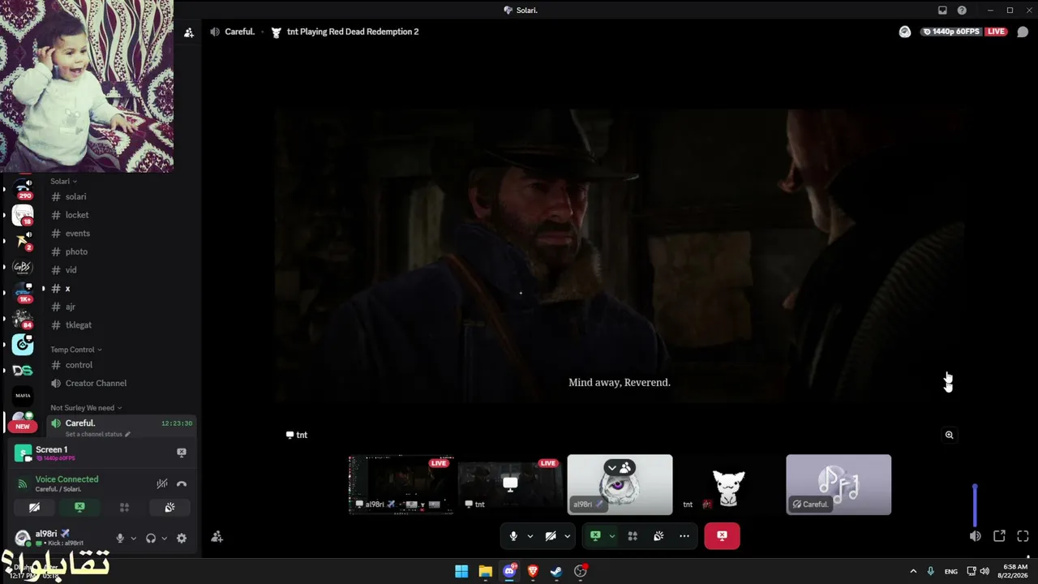Viewport: 1038px width, 584px height.
Task: Open the activities icon in the call control bar
Action: pos(633,536)
